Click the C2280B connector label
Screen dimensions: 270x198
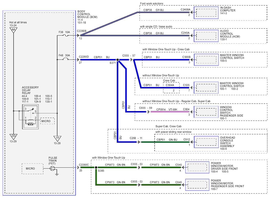click(x=82, y=31)
